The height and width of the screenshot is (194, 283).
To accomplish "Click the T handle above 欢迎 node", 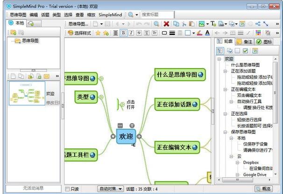I will [132, 125].
